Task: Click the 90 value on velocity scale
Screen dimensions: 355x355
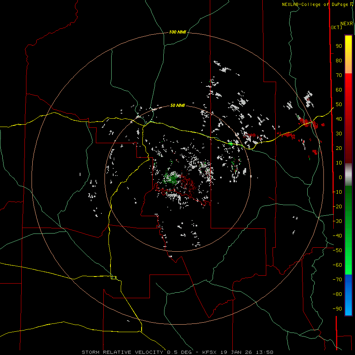Action: click(x=339, y=46)
